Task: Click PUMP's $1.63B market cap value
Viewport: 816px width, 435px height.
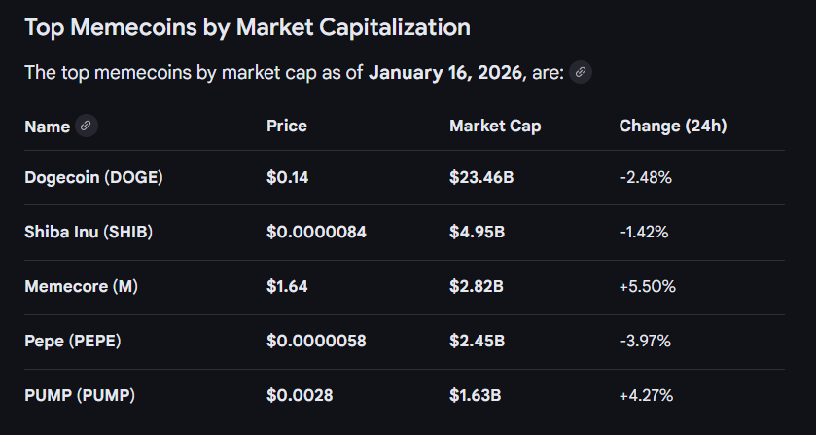Action: [477, 395]
